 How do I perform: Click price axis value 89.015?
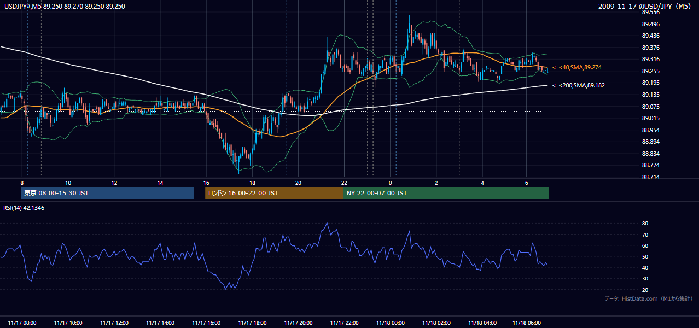point(650,118)
